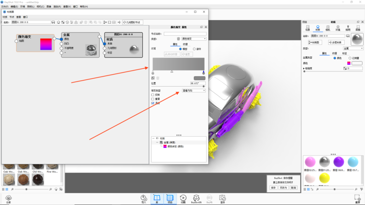Open material 类型 dropdown showing 金属

click(353, 48)
